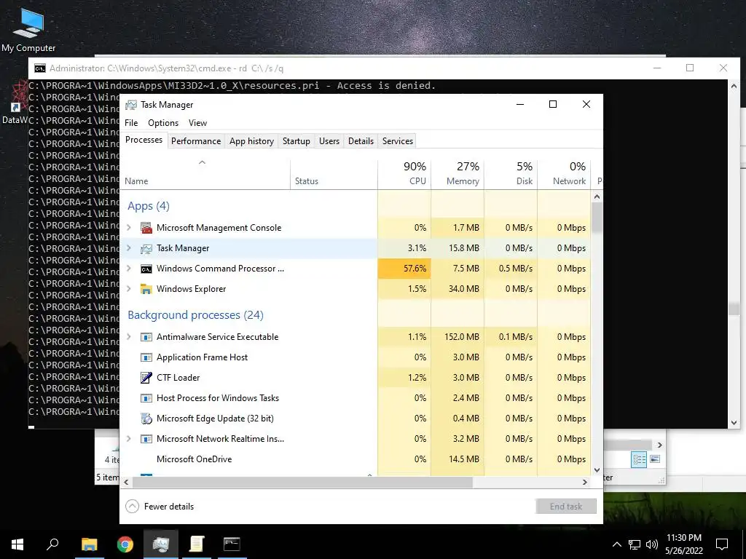The height and width of the screenshot is (559, 746).
Task: Sort processes by the Name column
Action: (x=205, y=174)
